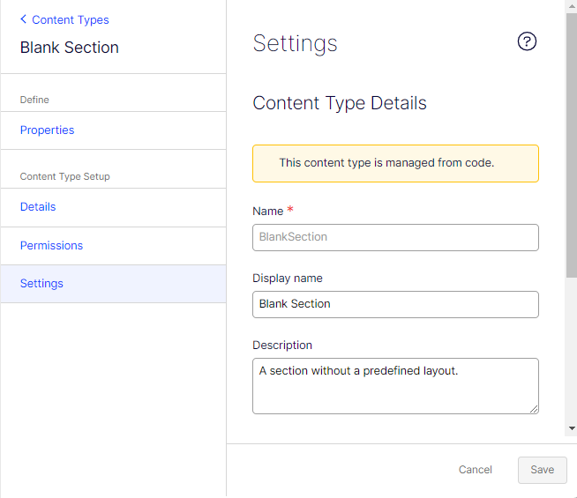Select the Settings sidebar item

pyautogui.click(x=42, y=284)
